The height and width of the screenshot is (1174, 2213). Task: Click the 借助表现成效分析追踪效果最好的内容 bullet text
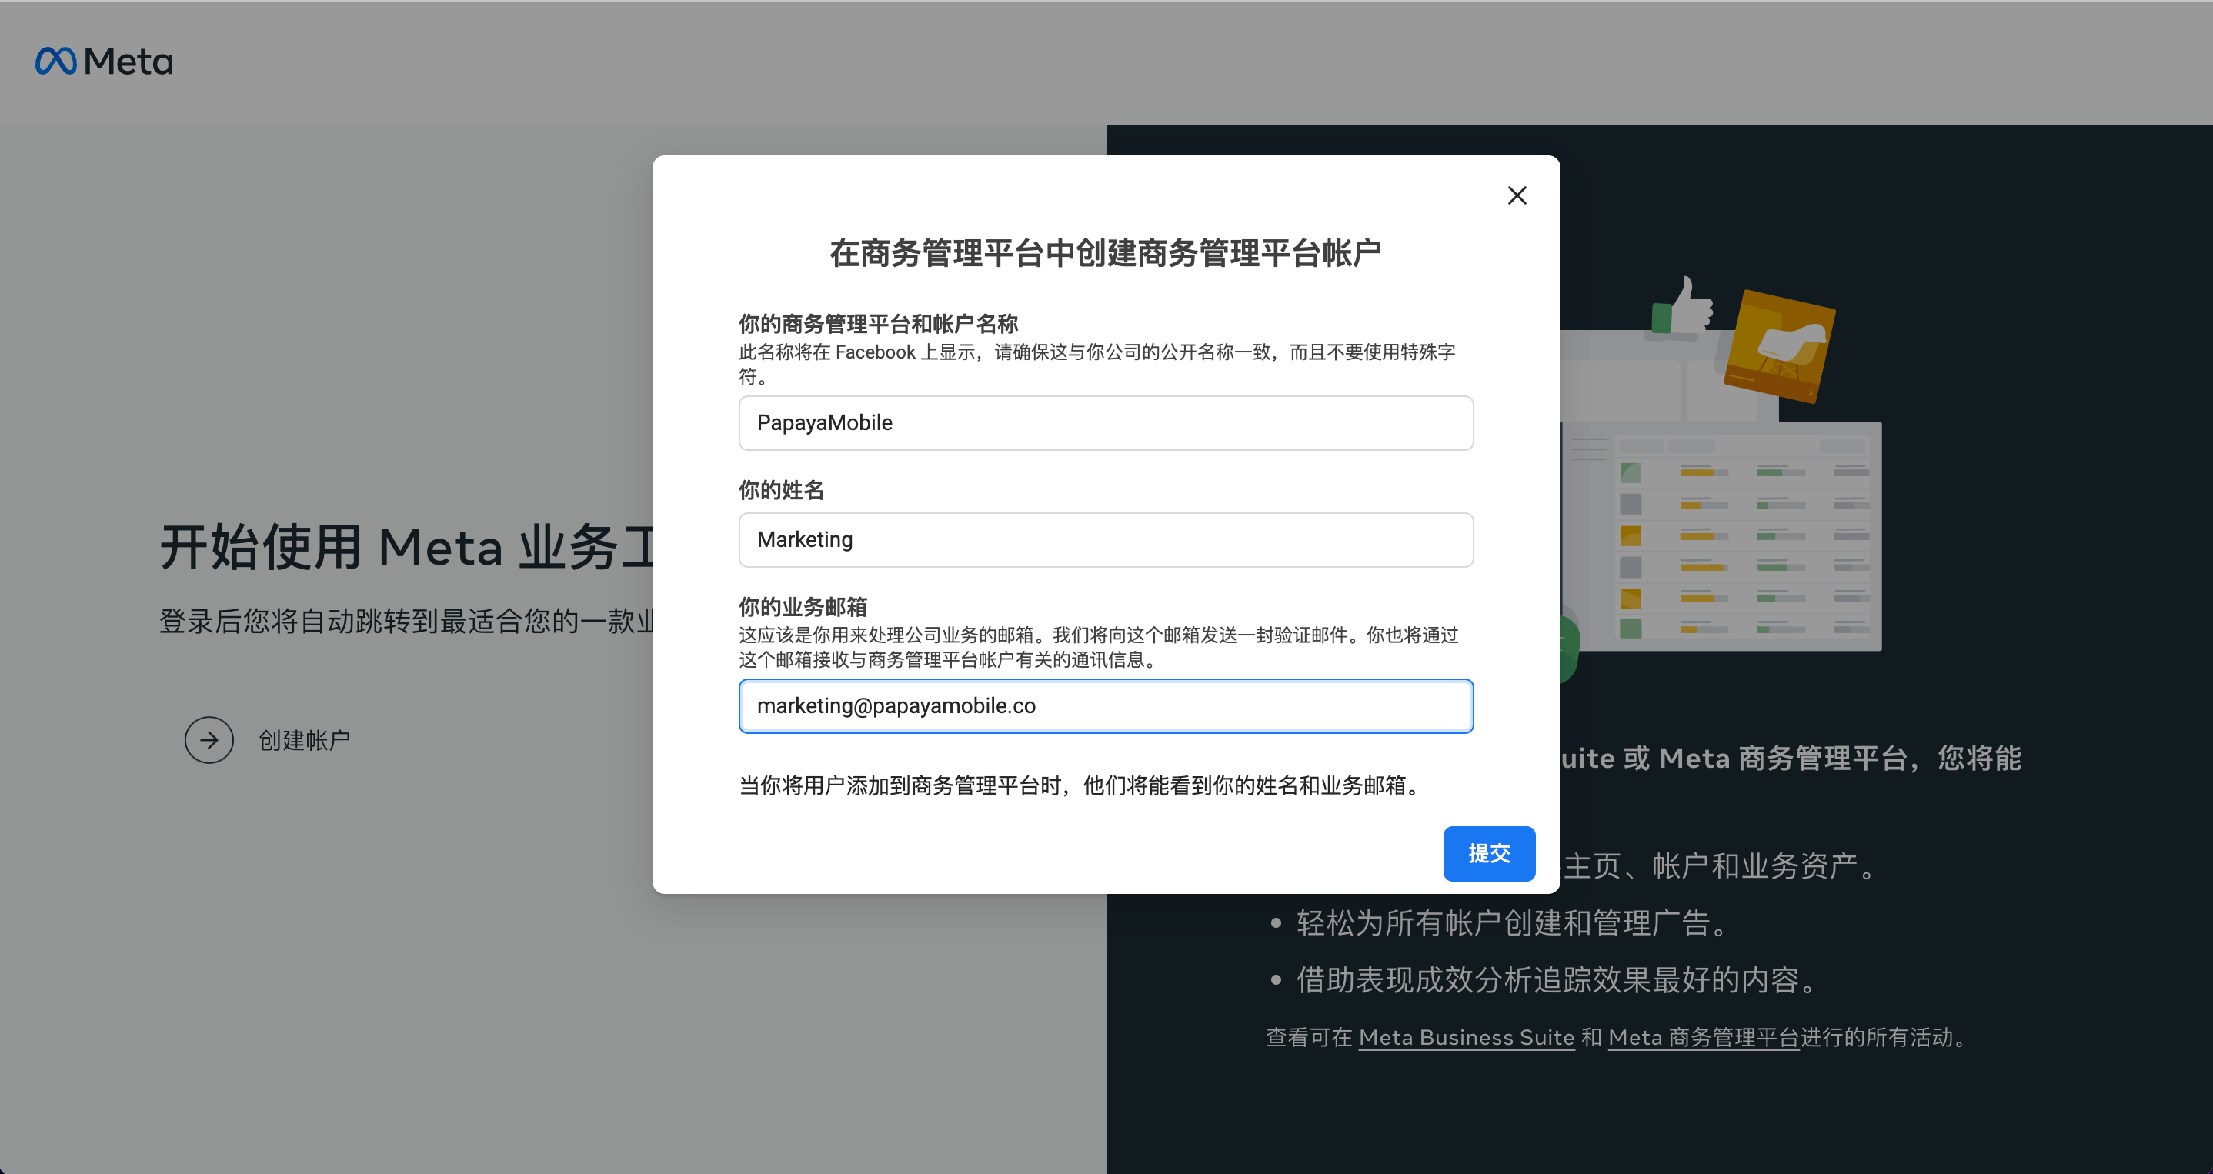1556,980
